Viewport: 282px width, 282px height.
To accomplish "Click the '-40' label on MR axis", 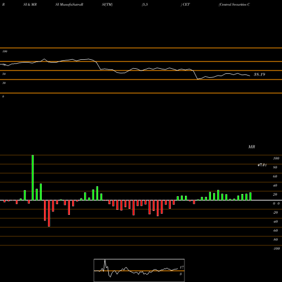I will click(x=275, y=222).
